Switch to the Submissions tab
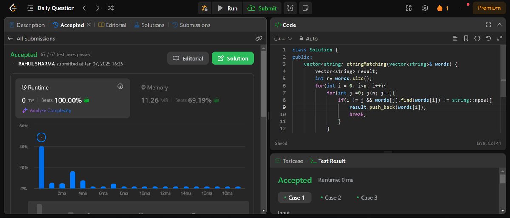 point(191,25)
